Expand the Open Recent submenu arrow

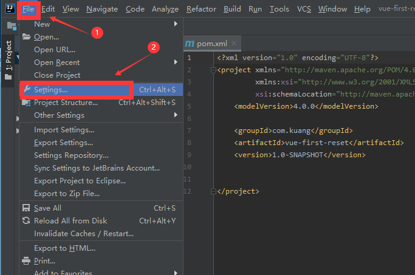point(176,62)
